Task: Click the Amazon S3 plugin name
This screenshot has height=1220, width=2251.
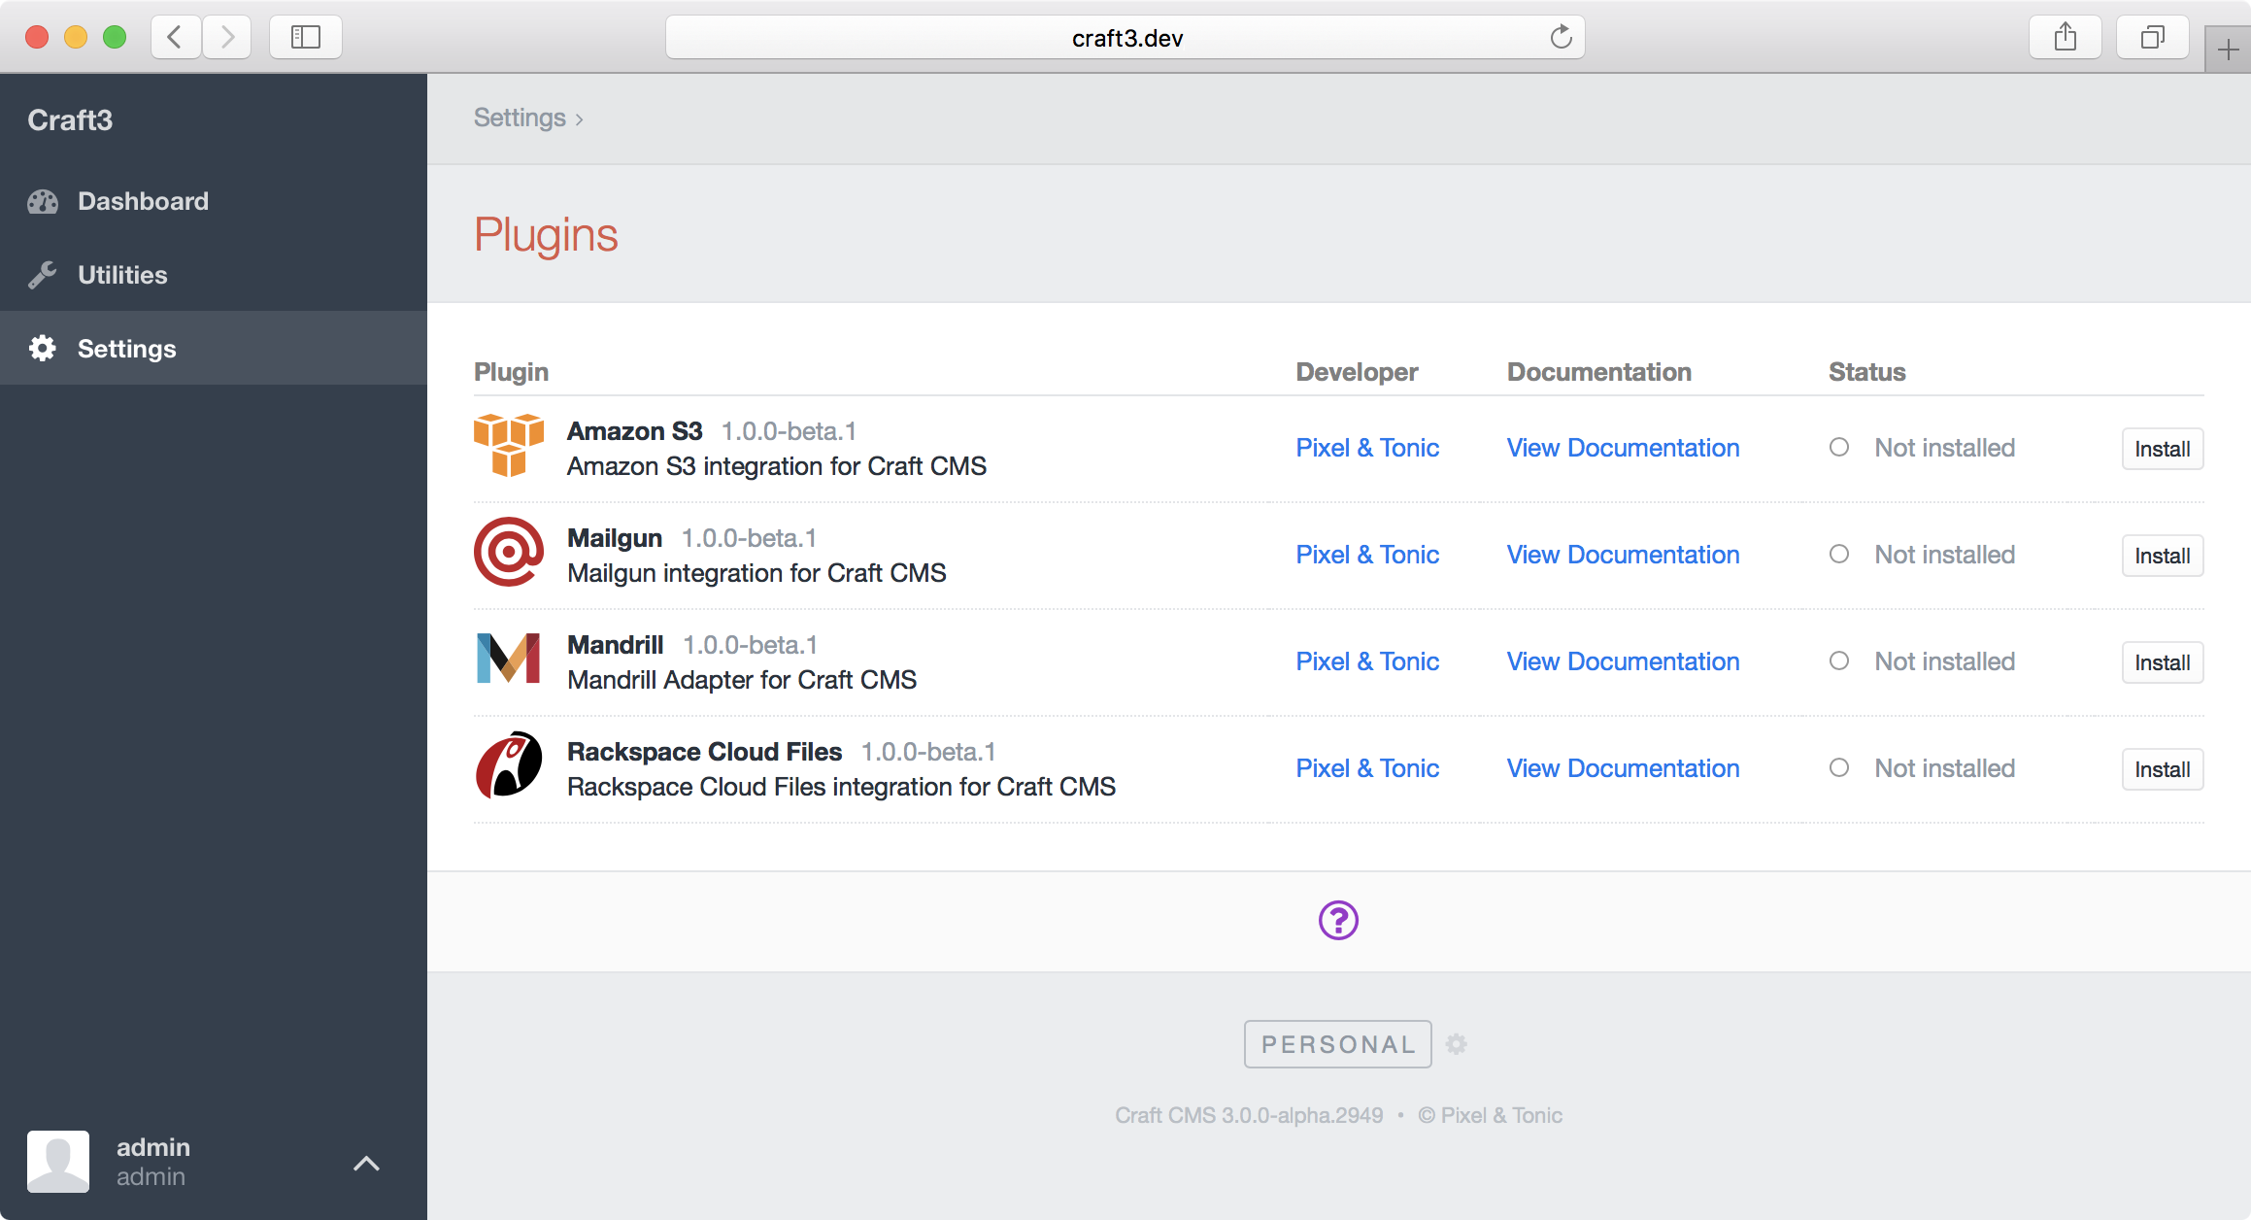Action: [x=634, y=430]
